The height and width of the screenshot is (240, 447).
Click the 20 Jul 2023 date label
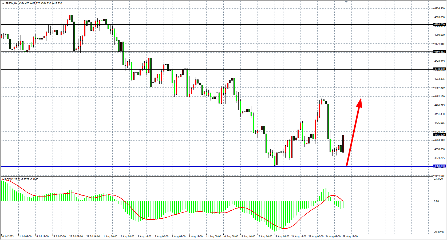click(7, 237)
